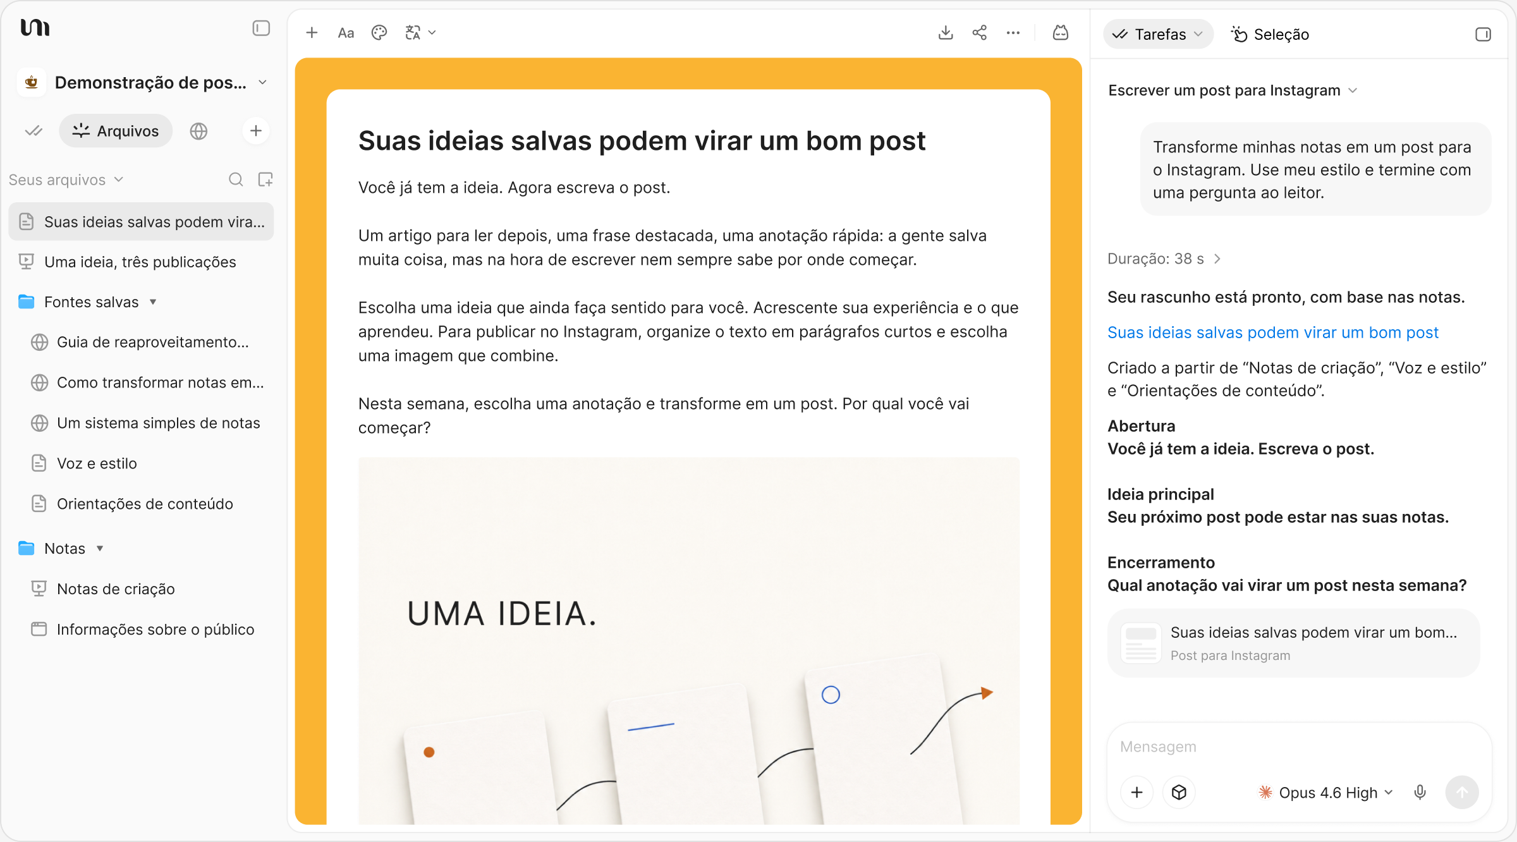
Task: Click the plus icon in editor toolbar
Action: pyautogui.click(x=312, y=33)
